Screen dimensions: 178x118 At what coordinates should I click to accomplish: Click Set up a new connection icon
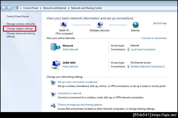(53, 83)
